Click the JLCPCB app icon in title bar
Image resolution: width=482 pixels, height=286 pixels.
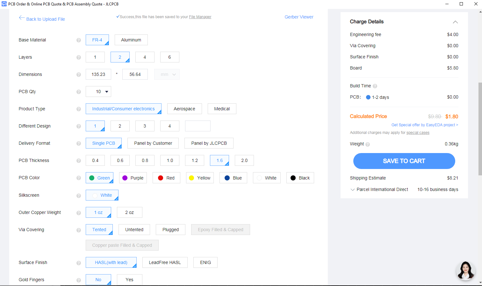pos(4,4)
